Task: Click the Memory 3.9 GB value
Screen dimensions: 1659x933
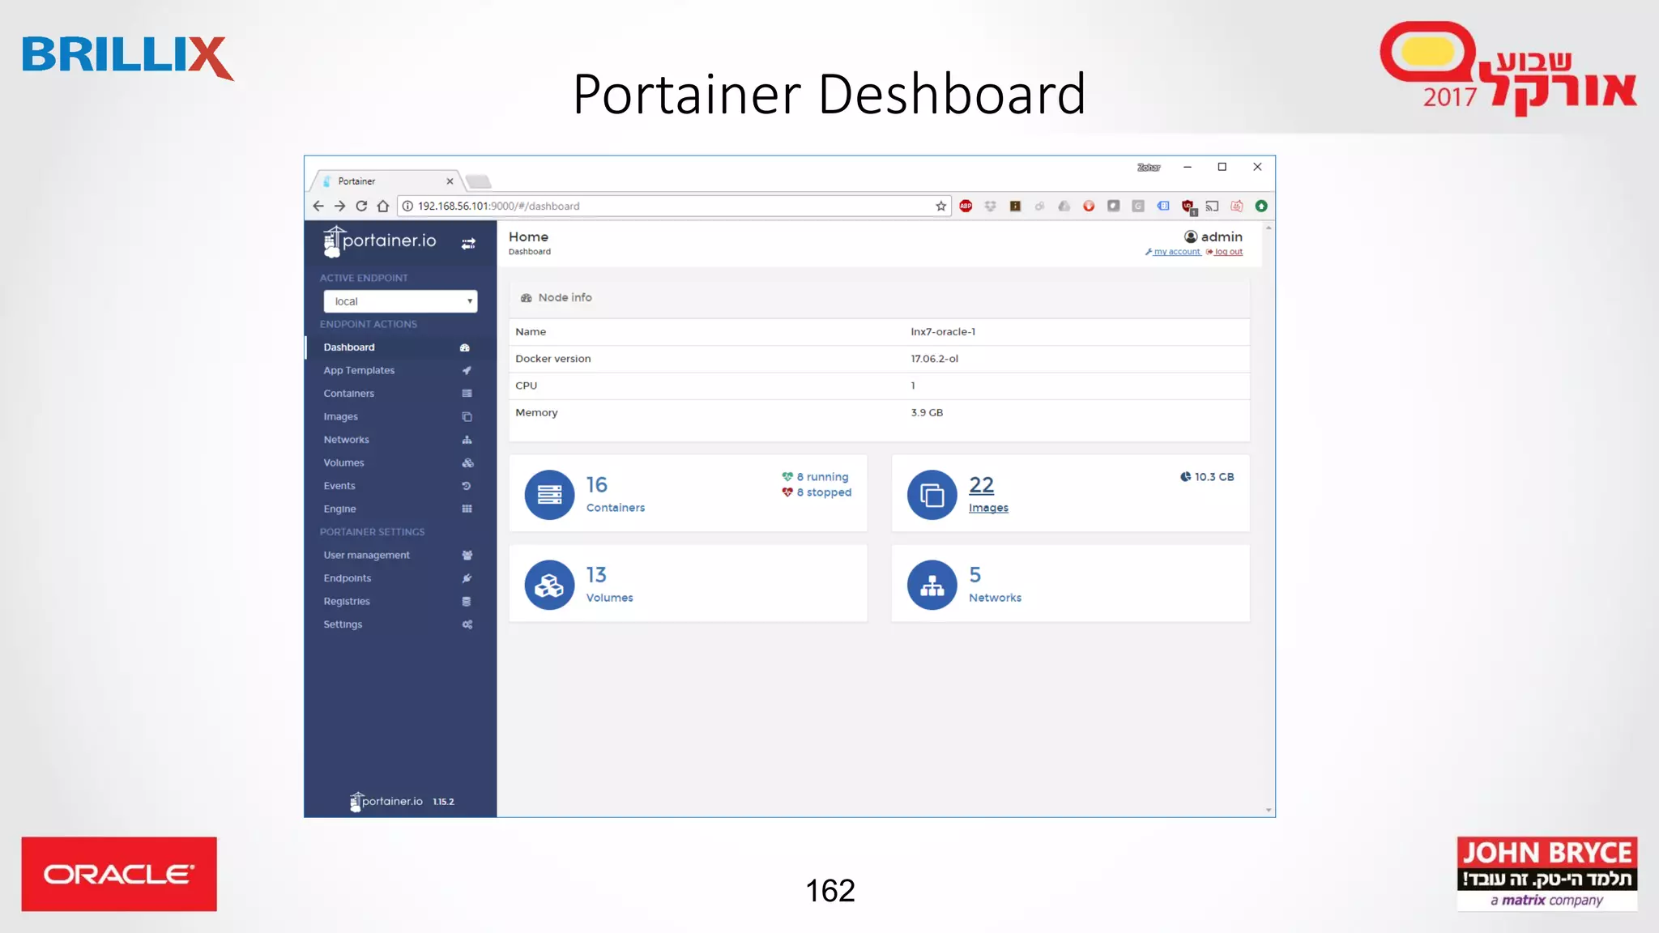Action: tap(927, 413)
